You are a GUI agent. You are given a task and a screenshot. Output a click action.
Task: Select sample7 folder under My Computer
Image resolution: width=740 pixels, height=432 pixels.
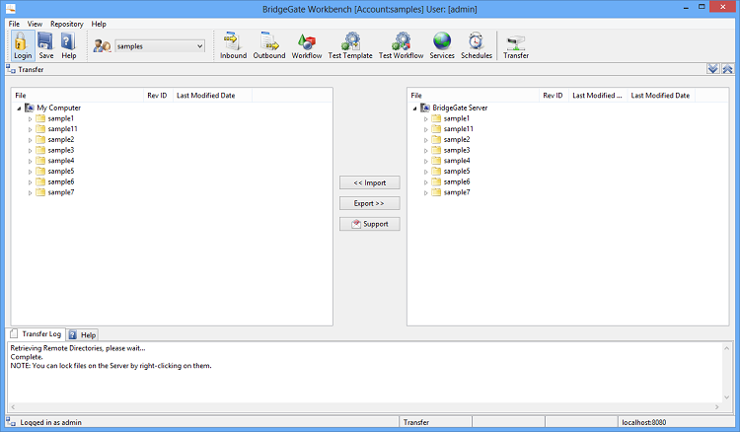point(61,192)
